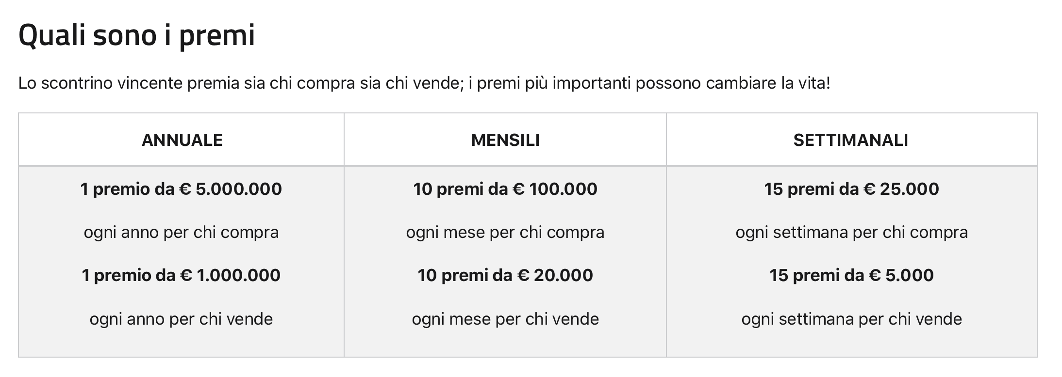Screen dimensions: 1062x377
Task: Click 'ogni anno per chi vende'
Action: click(181, 319)
